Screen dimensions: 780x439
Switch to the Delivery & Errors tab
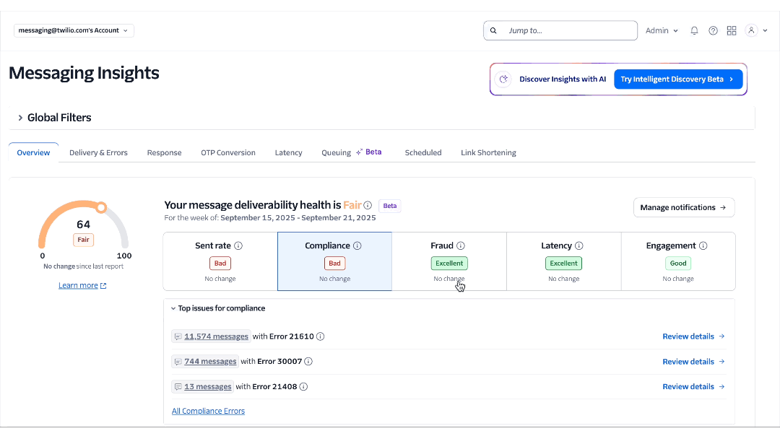[98, 153]
